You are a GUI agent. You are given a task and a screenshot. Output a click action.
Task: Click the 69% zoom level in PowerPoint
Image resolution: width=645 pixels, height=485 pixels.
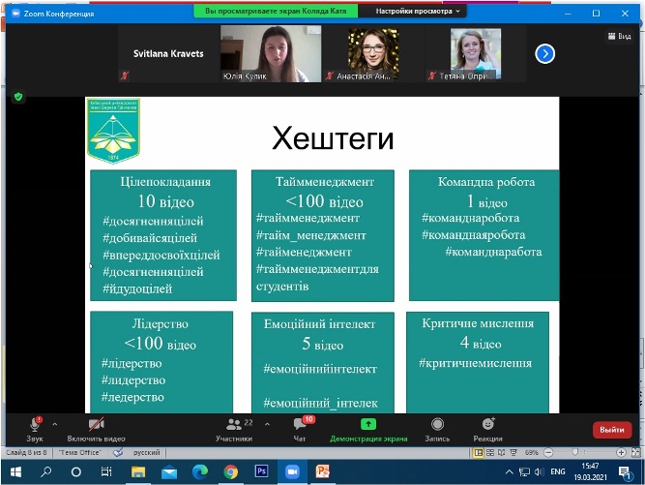pos(532,452)
